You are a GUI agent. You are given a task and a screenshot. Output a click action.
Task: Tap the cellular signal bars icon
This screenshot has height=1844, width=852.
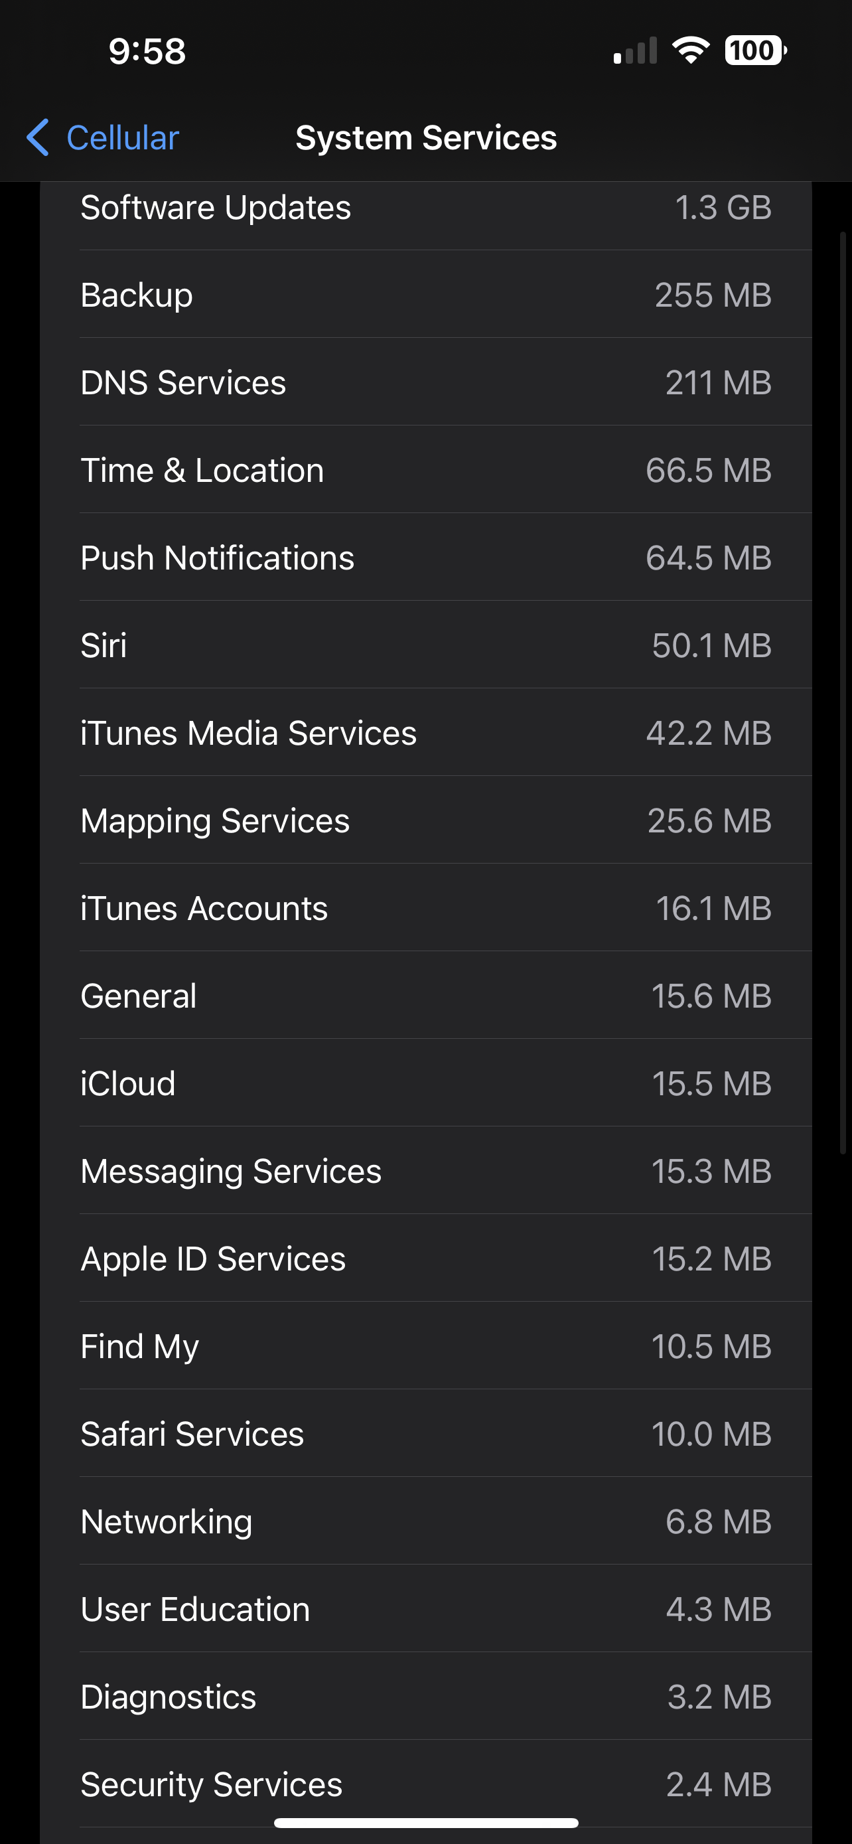point(635,51)
